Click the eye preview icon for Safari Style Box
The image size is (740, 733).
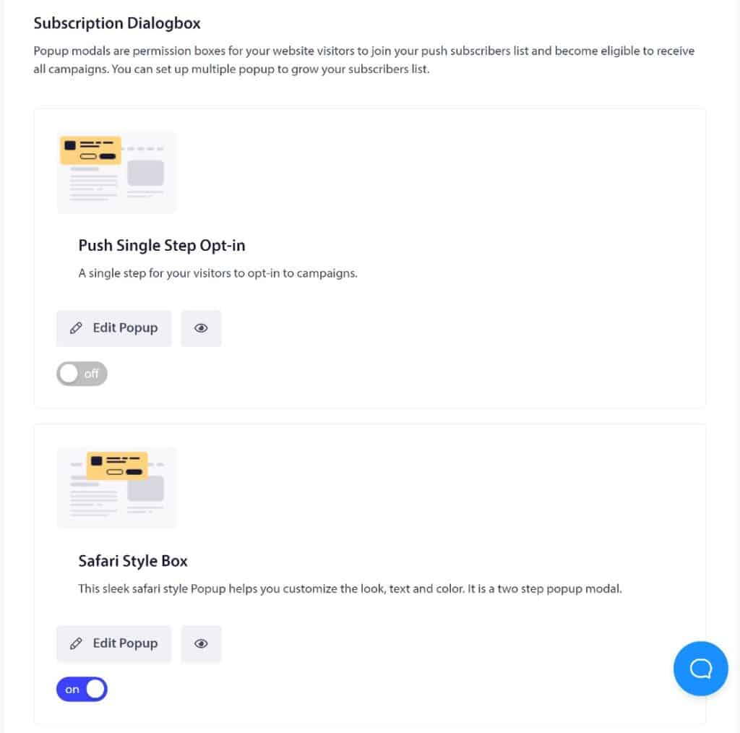pyautogui.click(x=201, y=643)
